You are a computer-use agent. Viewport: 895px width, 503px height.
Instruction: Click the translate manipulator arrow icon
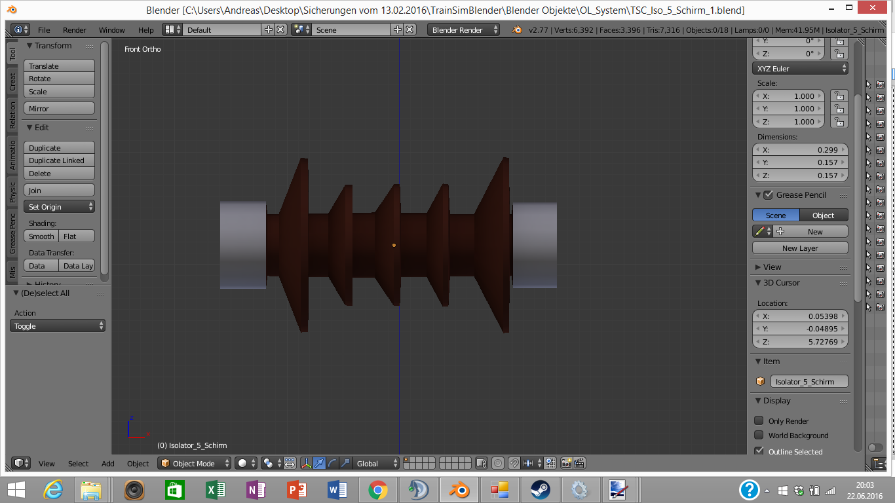tap(319, 463)
